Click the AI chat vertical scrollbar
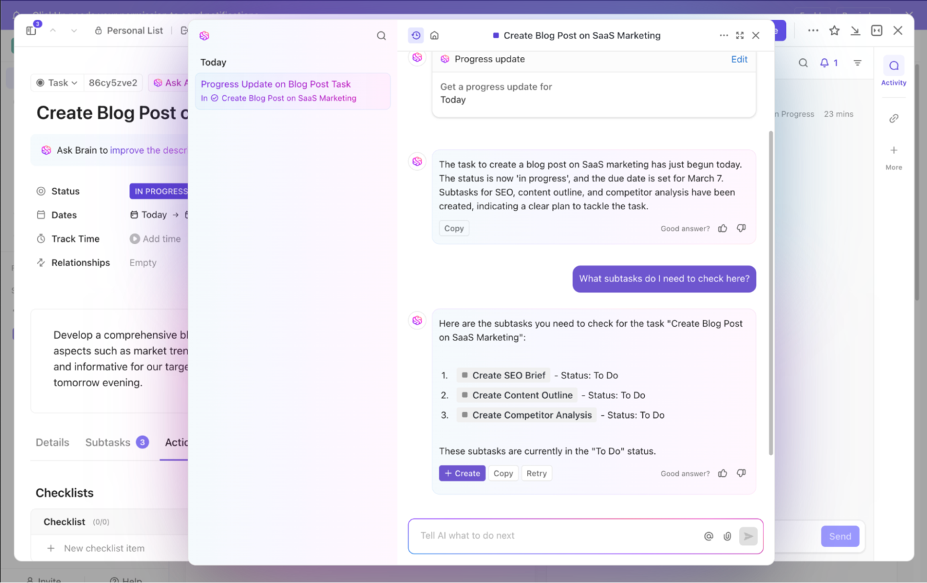 click(771, 293)
